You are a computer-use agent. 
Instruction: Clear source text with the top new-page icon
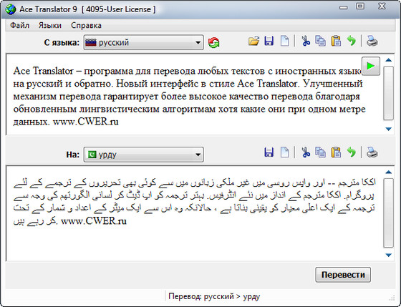point(285,41)
